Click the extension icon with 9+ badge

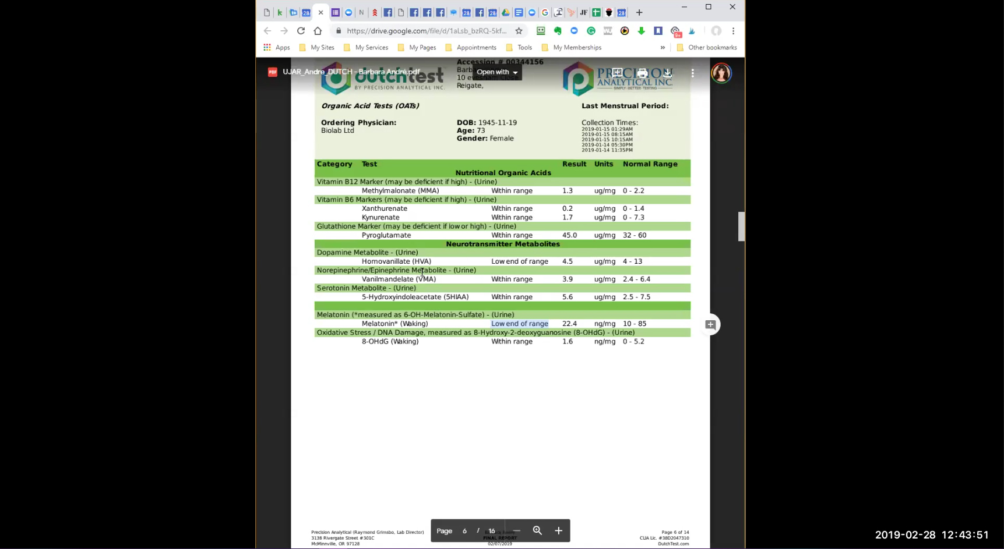pos(675,31)
